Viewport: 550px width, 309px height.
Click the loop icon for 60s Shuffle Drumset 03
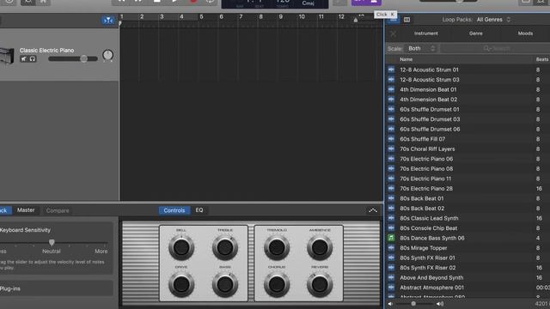[x=391, y=119]
